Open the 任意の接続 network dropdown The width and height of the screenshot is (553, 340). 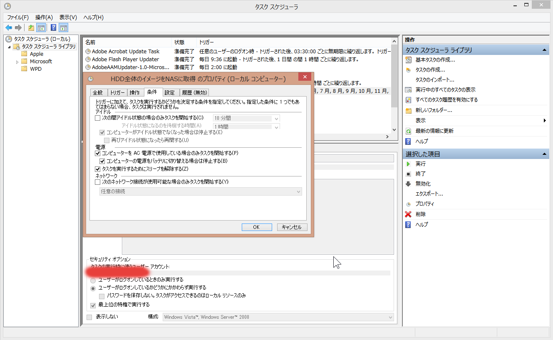click(x=201, y=191)
